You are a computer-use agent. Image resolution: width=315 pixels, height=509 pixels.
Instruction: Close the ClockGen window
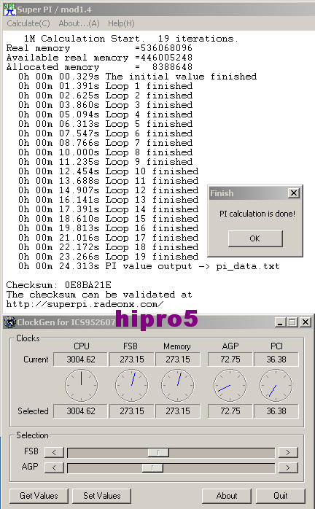(x=306, y=322)
